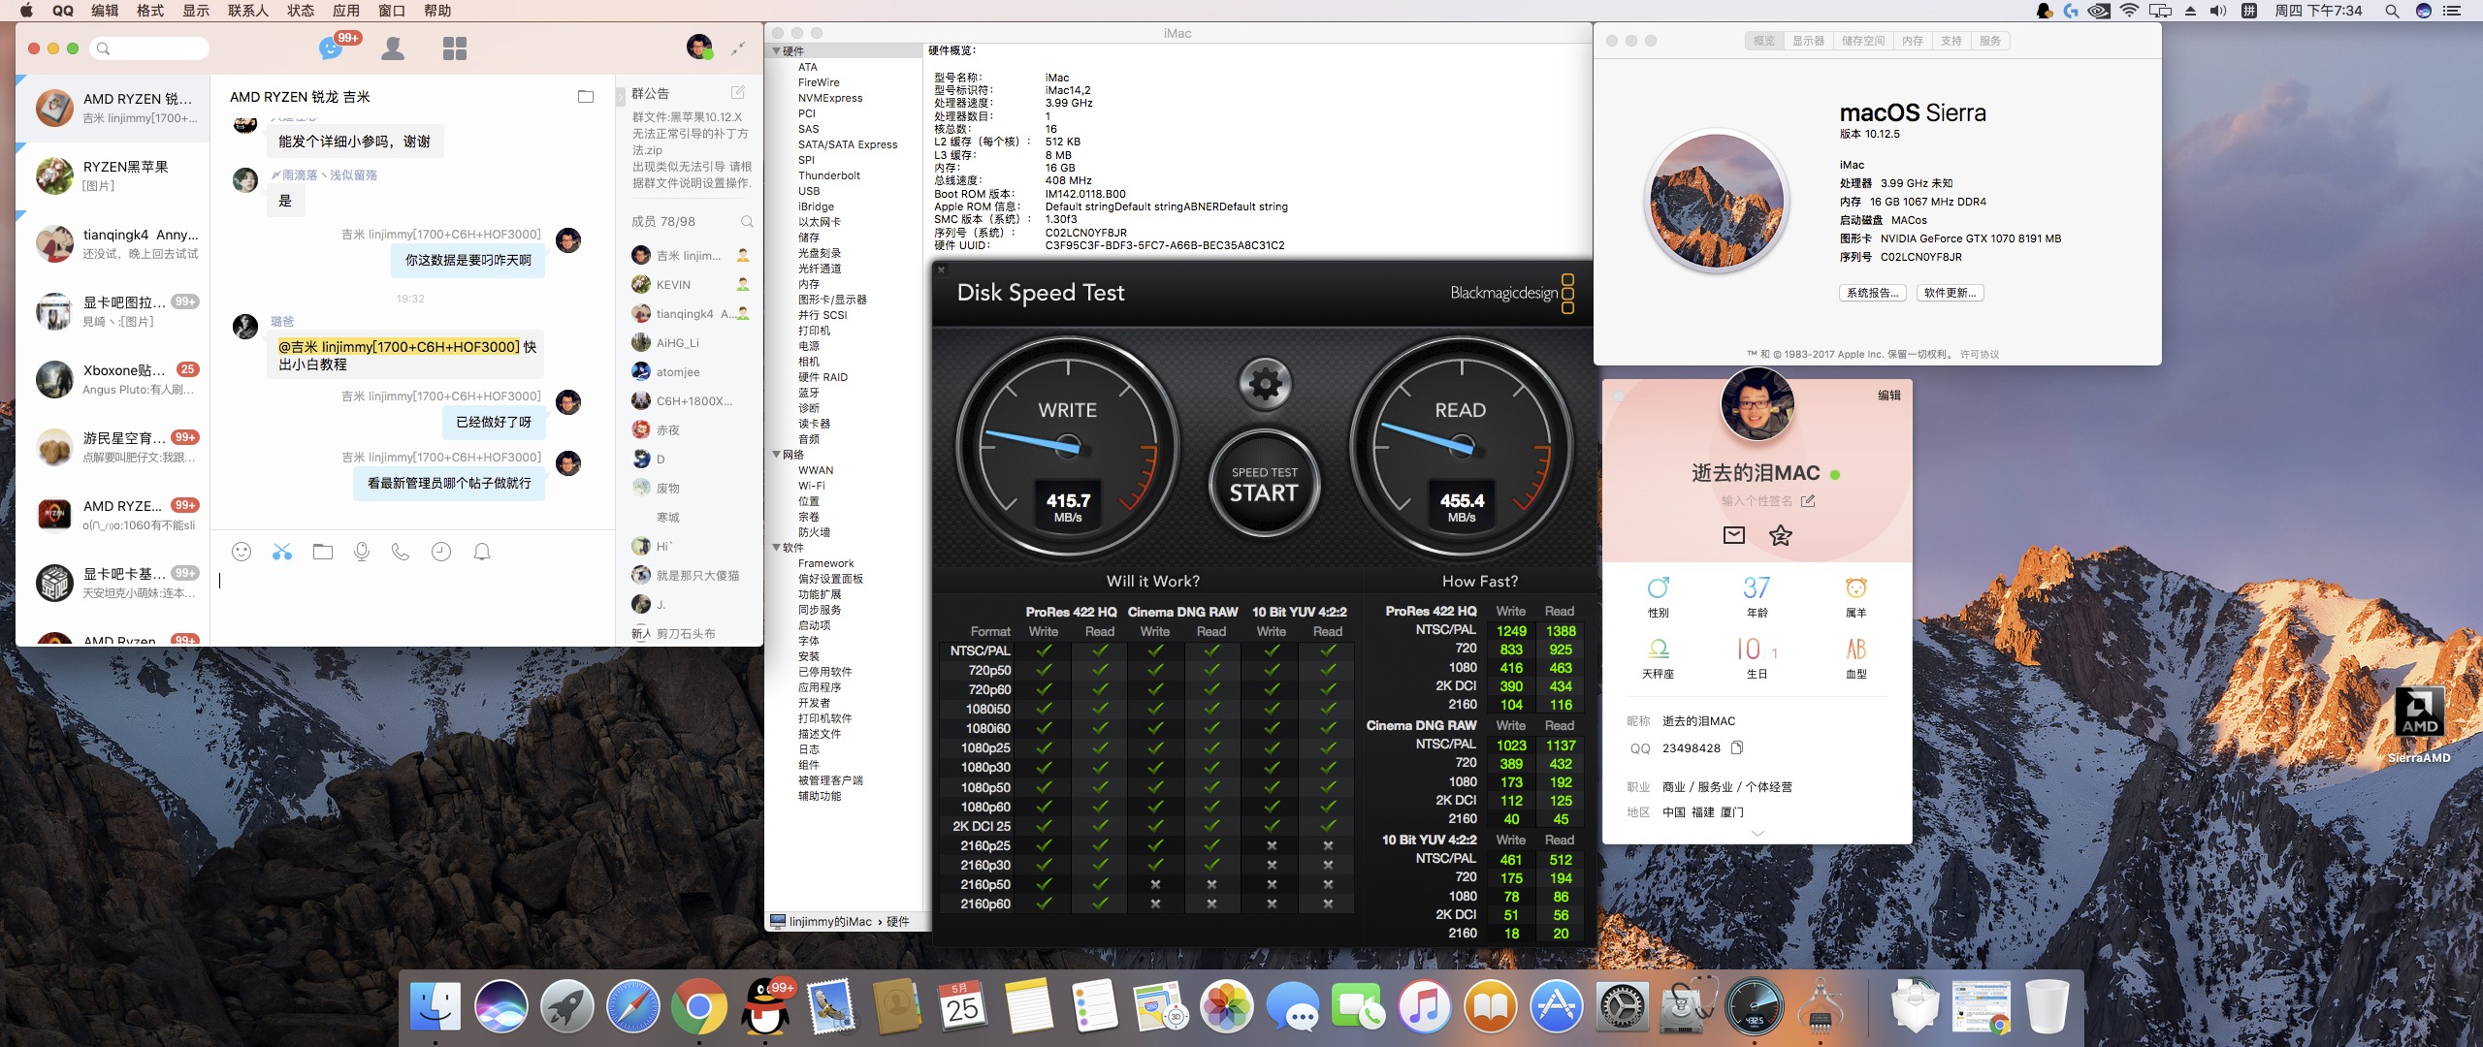Image resolution: width=2483 pixels, height=1047 pixels.
Task: Expand more profile details with the down chevron
Action: (x=1757, y=834)
